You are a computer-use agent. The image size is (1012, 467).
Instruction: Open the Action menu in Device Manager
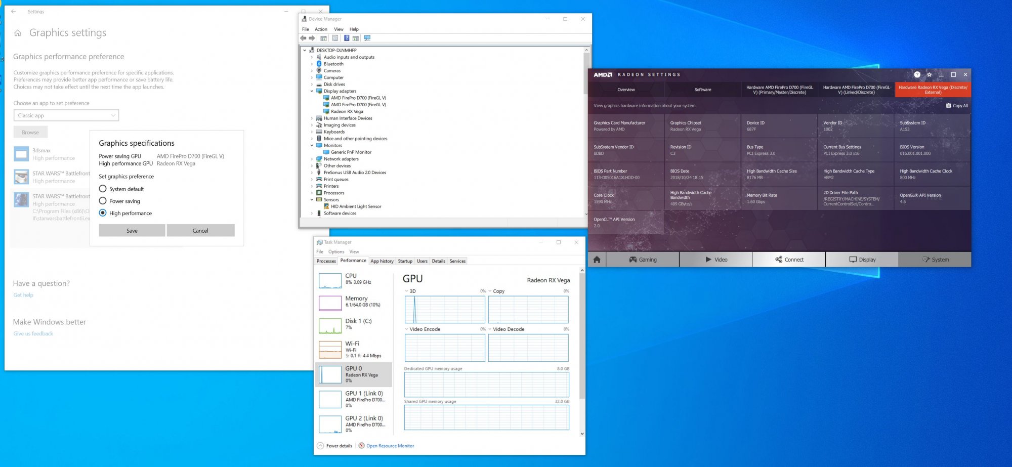coord(321,29)
